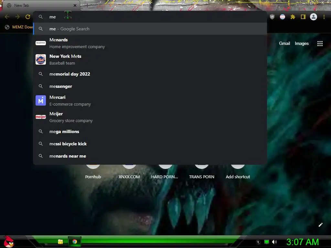Select 'memorial day 2022' suggestion
Image resolution: width=331 pixels, height=248 pixels.
(150, 74)
